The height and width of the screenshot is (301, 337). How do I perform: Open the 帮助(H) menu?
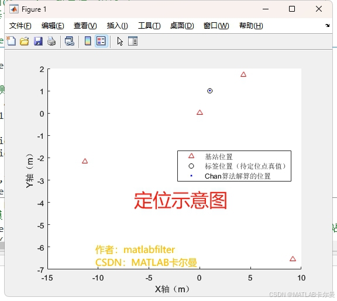(251, 26)
